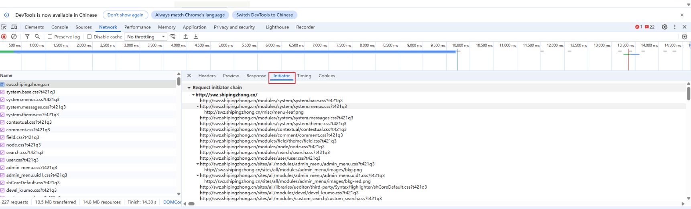Collapse the system.menus.css initiator tree node

(197, 107)
